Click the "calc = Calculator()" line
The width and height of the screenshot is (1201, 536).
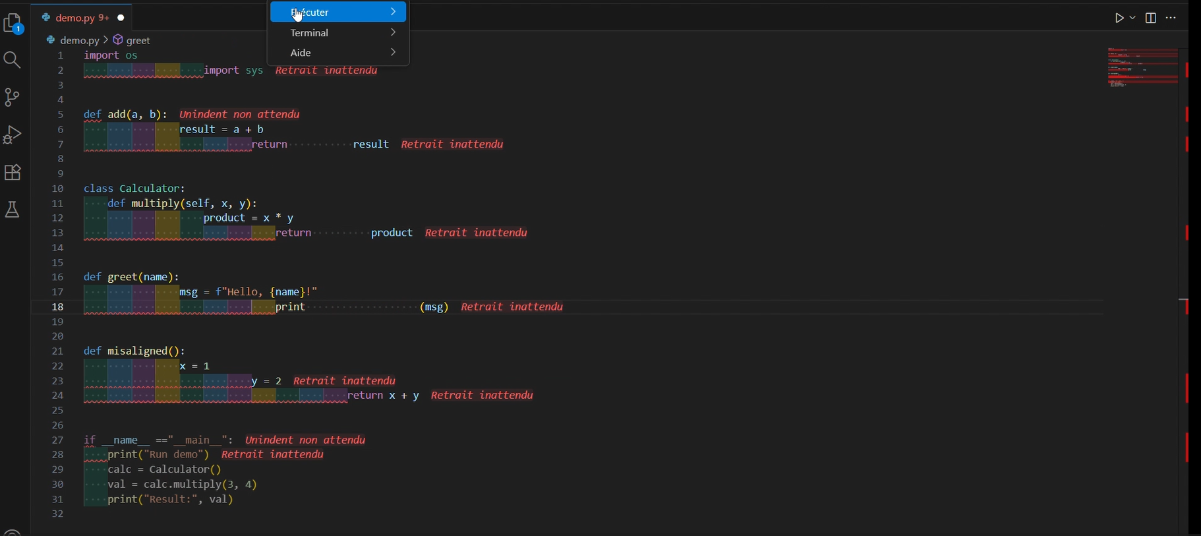165,470
